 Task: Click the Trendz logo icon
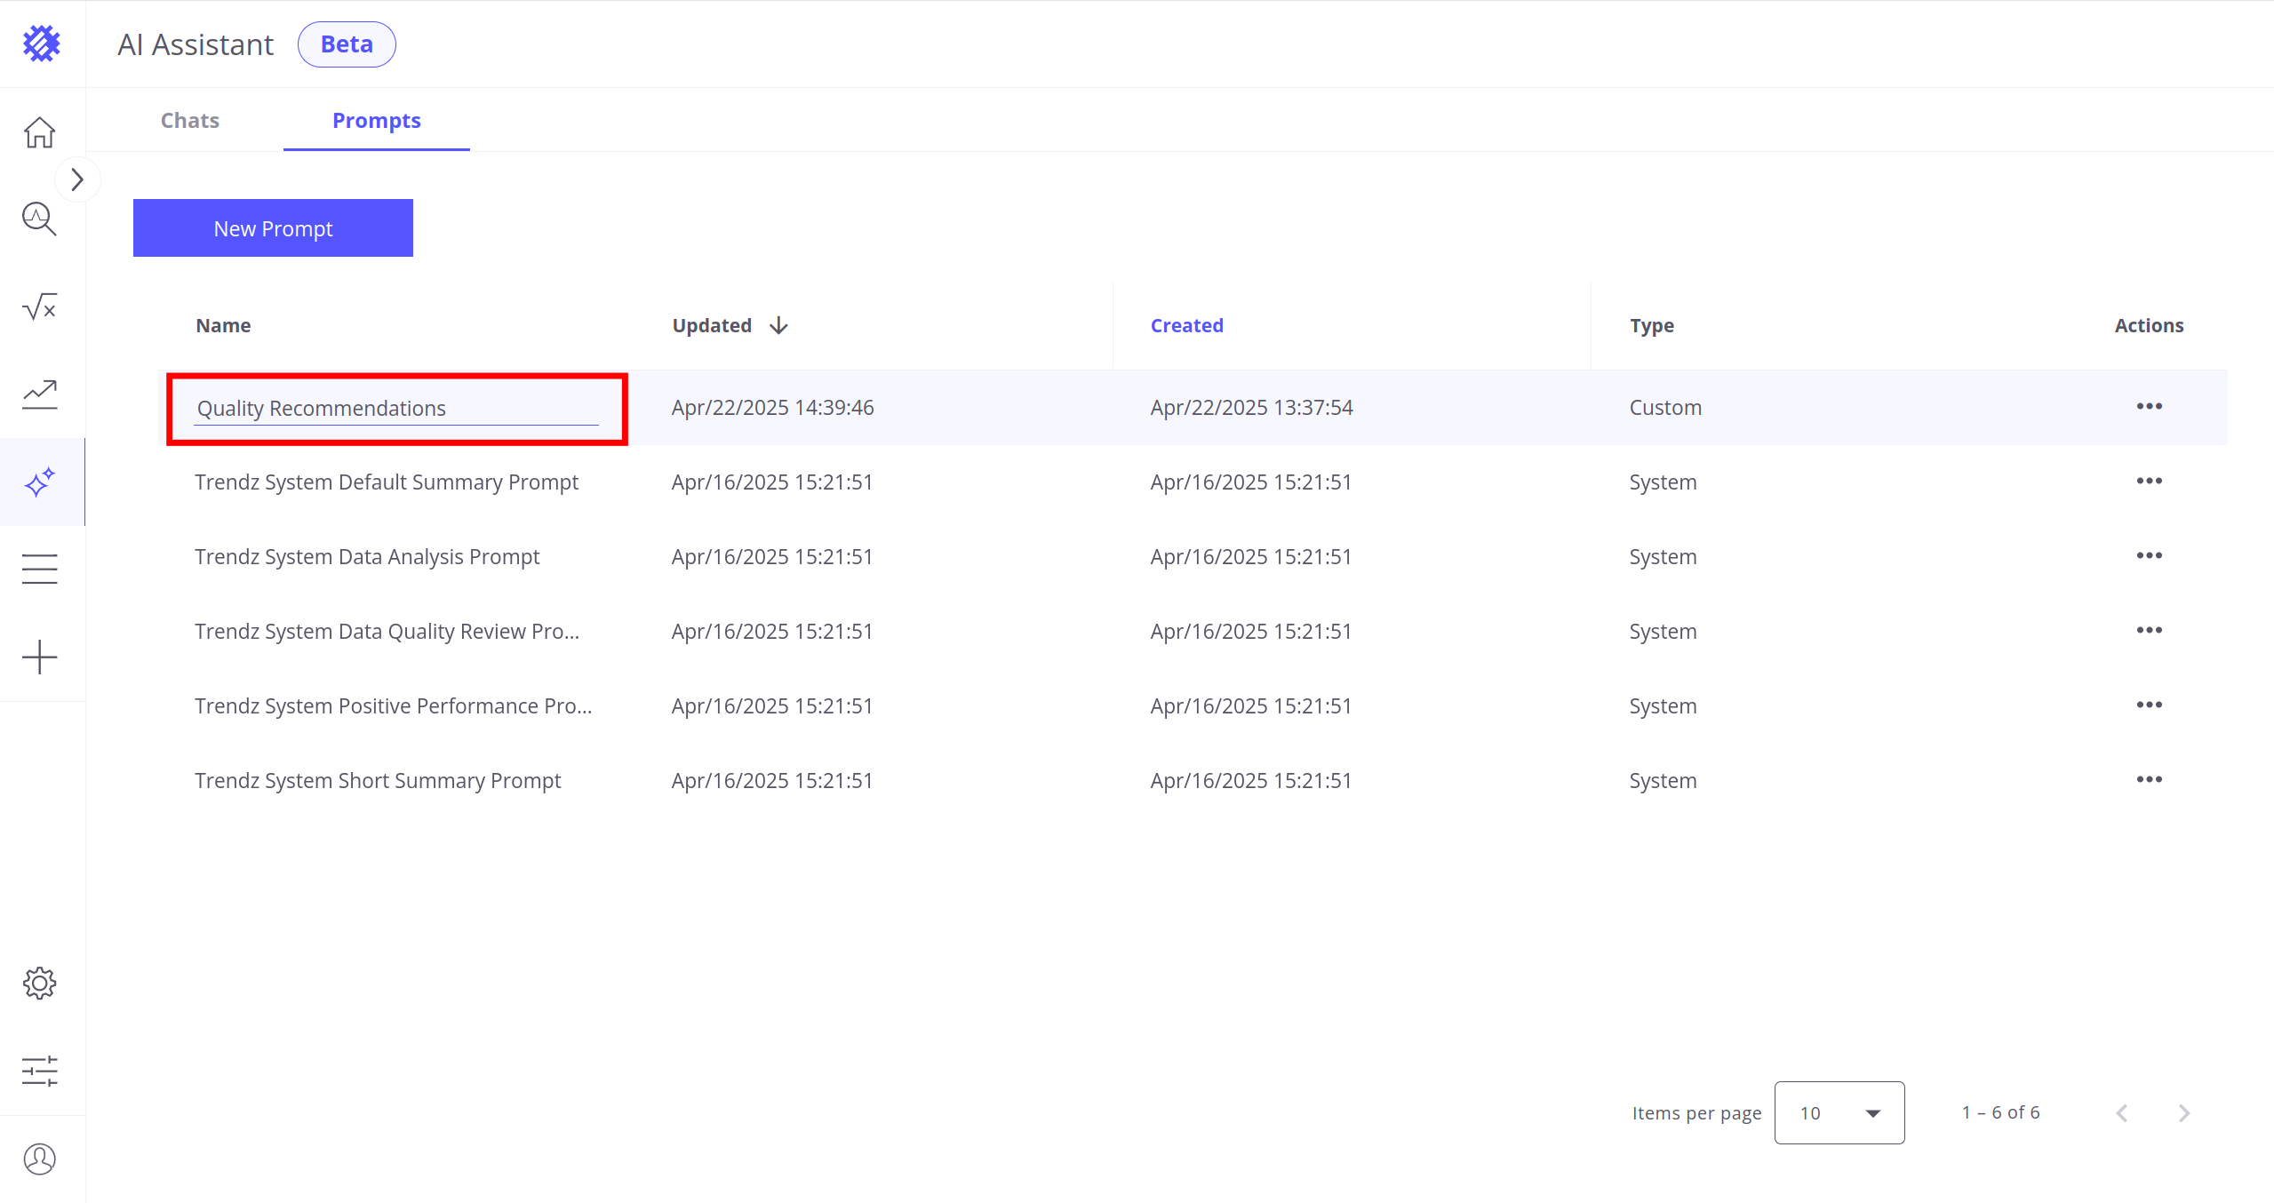(41, 43)
